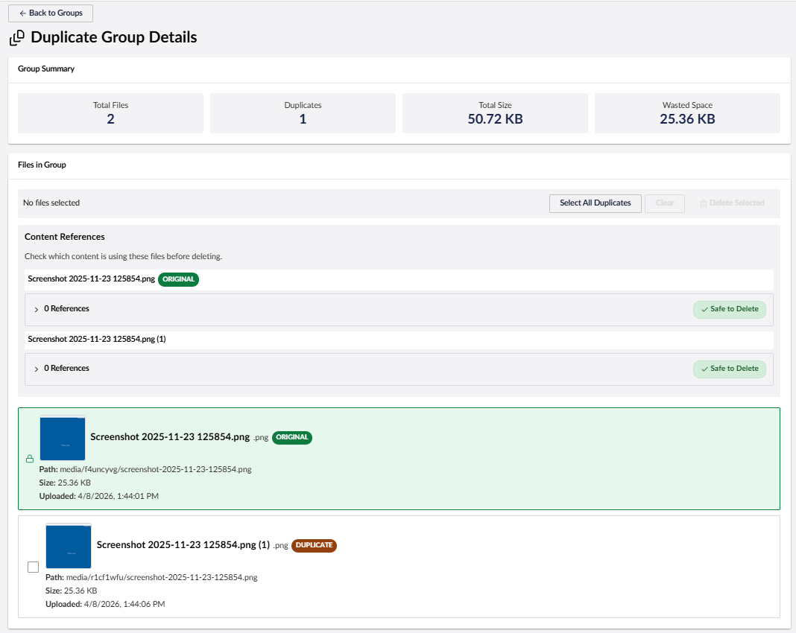Viewport: 796px width, 633px height.
Task: Click 'Screenshot 2025-11-23 125854.png' name in Content References
Action: click(x=92, y=279)
